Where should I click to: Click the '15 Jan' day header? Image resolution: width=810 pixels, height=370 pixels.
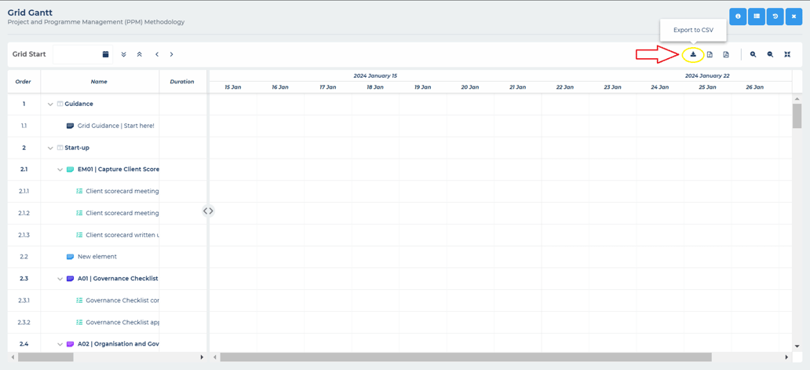[233, 87]
